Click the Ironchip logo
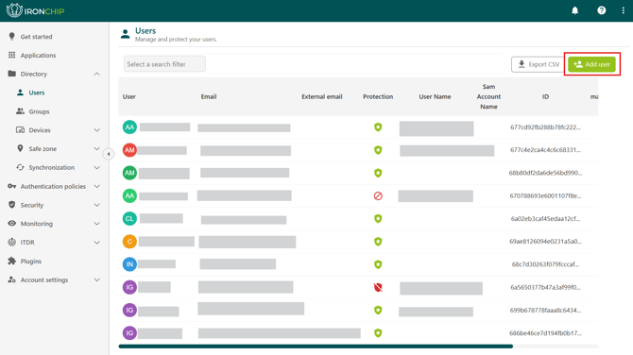This screenshot has height=355, width=633. pos(36,11)
